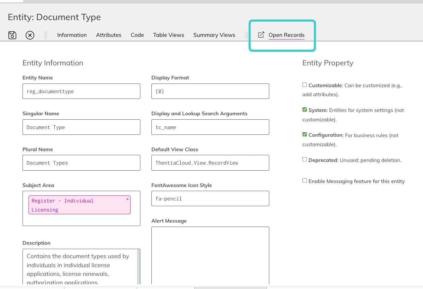Viewport: 423px width, 289px height.
Task: Click the FontAwesome Icon Style field
Action: pyautogui.click(x=210, y=198)
